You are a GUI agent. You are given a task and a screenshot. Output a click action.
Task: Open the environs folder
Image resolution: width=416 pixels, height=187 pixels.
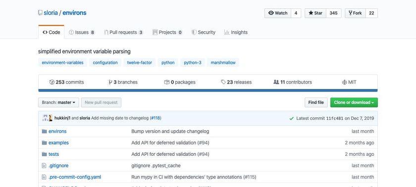point(57,132)
